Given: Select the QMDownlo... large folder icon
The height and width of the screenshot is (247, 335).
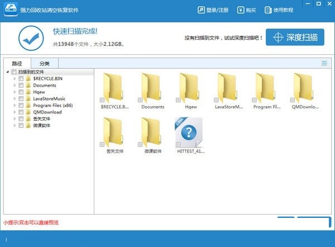Looking at the screenshot, I should pos(303,88).
